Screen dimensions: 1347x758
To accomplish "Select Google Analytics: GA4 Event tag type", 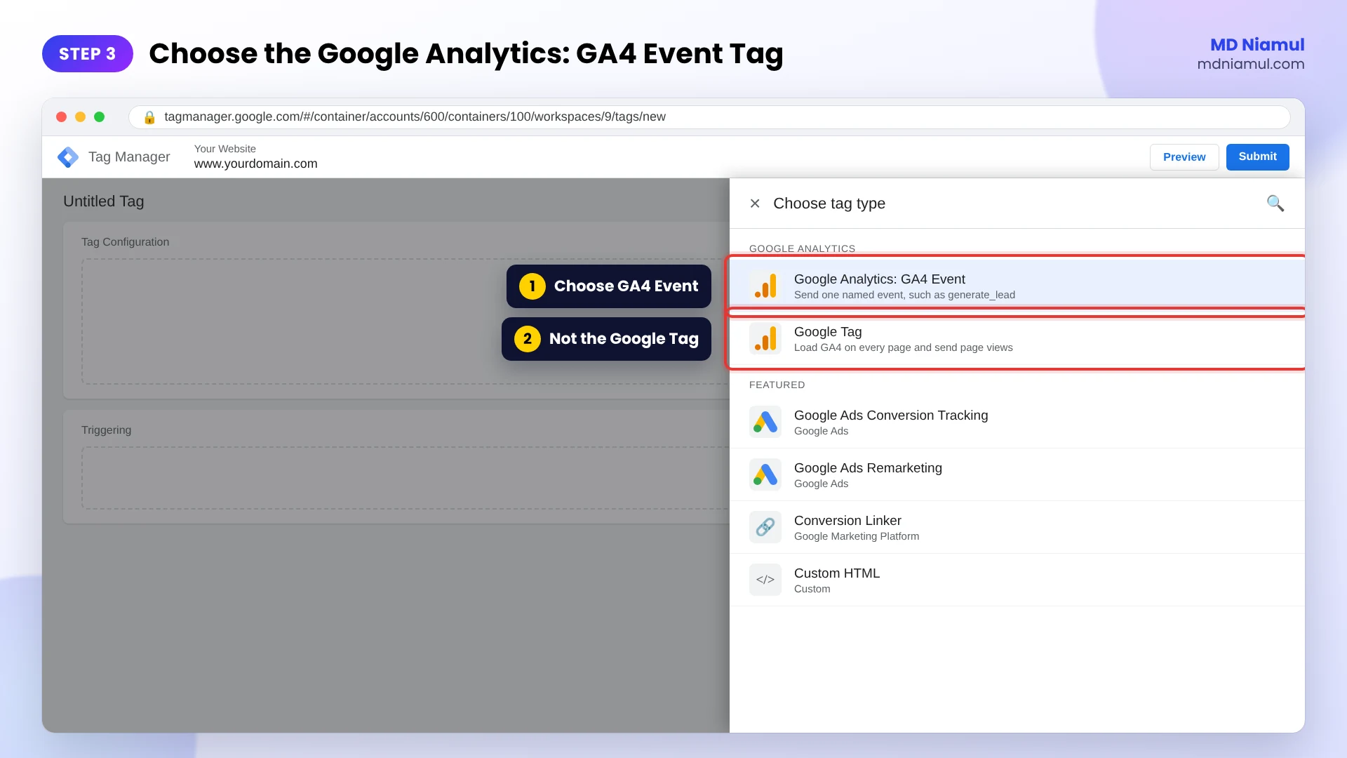I will pos(1017,286).
